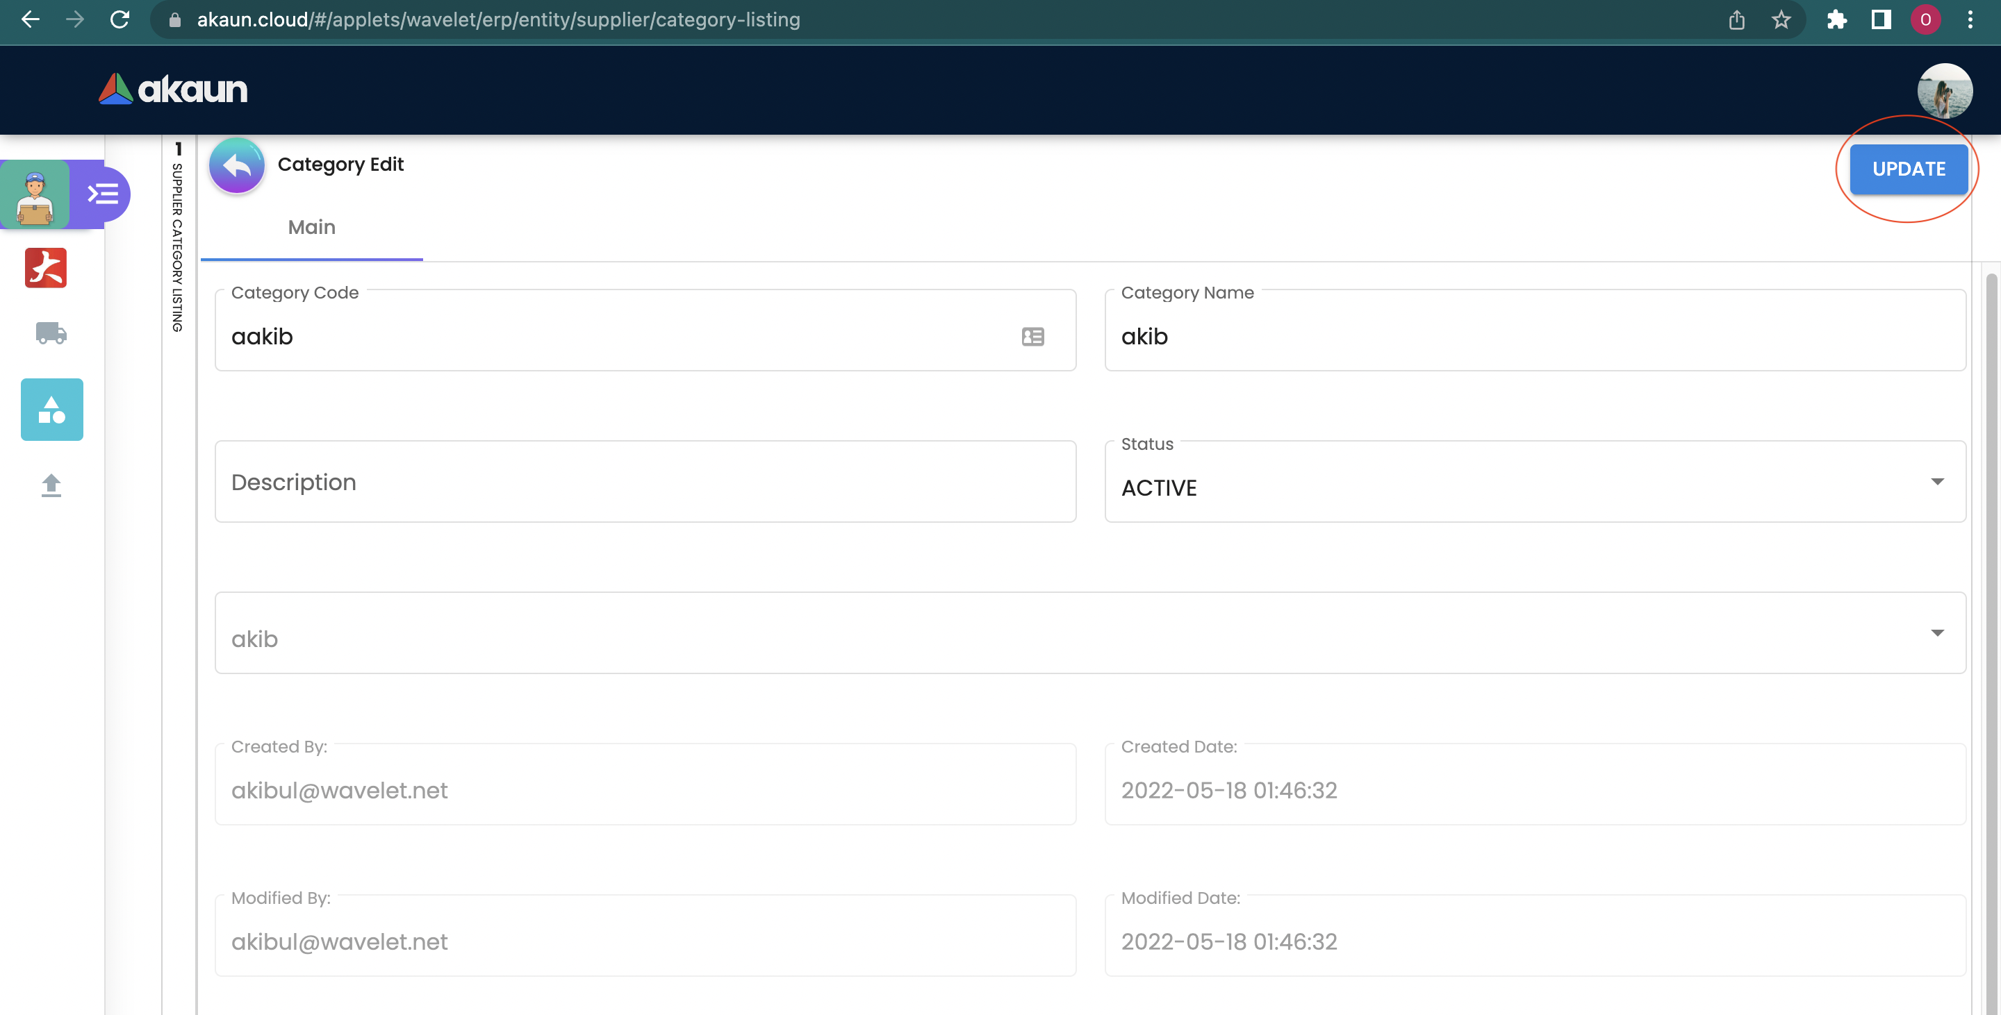The height and width of the screenshot is (1015, 2001).
Task: Click the akaun logo
Action: point(173,90)
